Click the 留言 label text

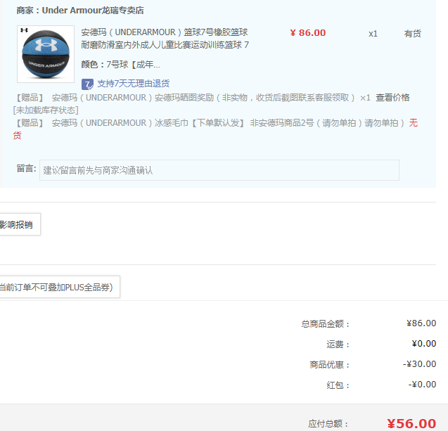coord(26,169)
